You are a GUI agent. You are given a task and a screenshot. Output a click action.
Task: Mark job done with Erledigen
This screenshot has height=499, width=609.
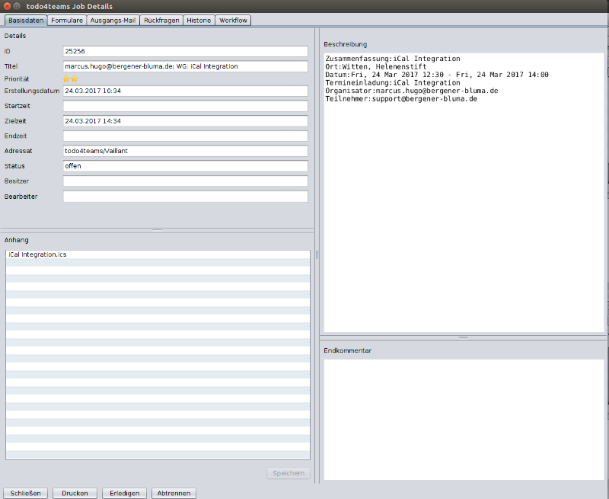click(x=124, y=493)
